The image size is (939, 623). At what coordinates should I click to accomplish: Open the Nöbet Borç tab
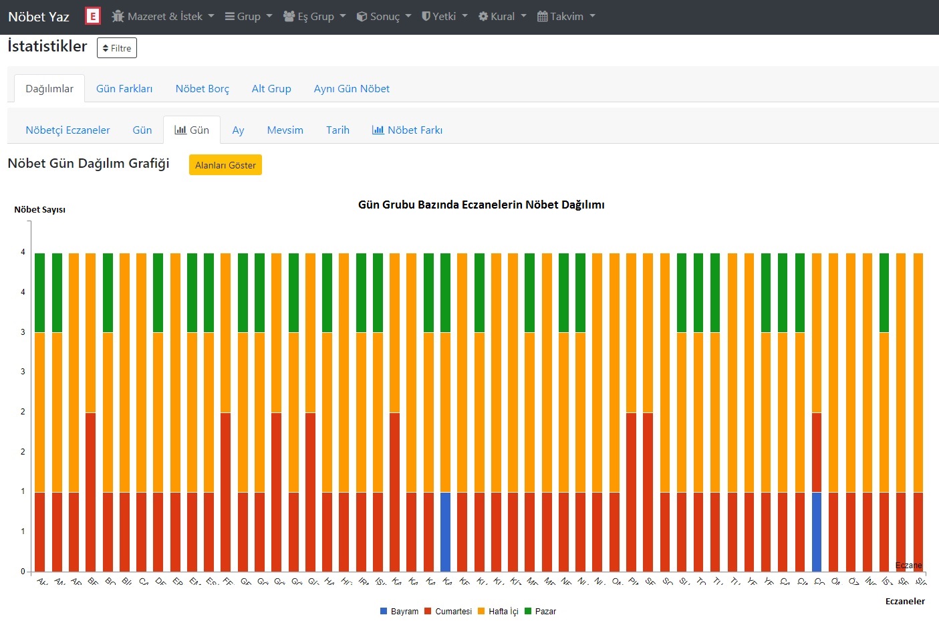click(x=202, y=88)
